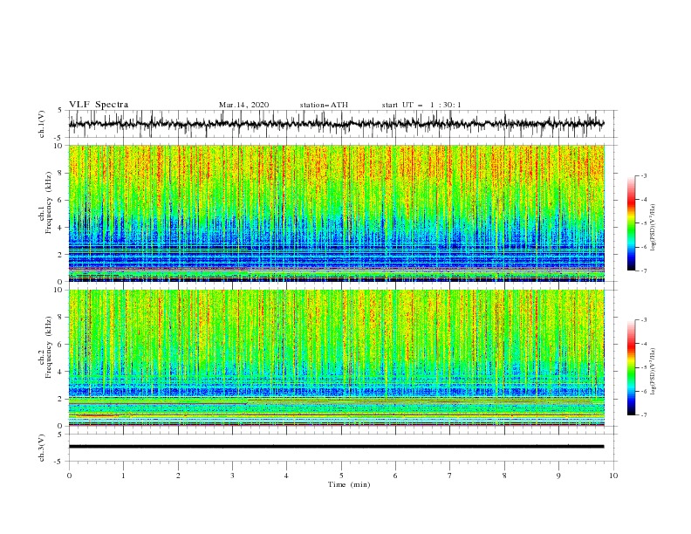Click time axis tick label "7"

pyautogui.click(x=449, y=476)
